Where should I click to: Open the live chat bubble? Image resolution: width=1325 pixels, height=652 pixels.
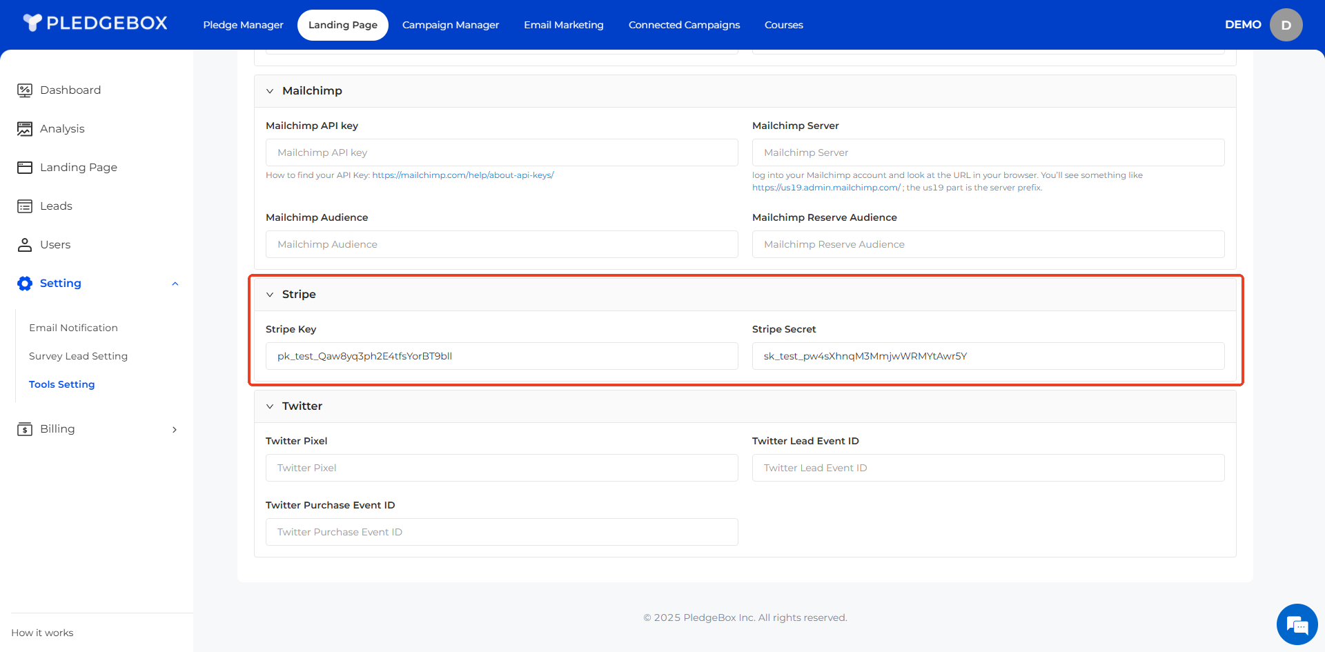[x=1297, y=624]
